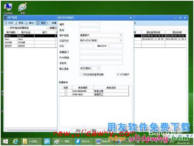Click the user list horizontal scrollbar left arrow

[x=5, y=129]
